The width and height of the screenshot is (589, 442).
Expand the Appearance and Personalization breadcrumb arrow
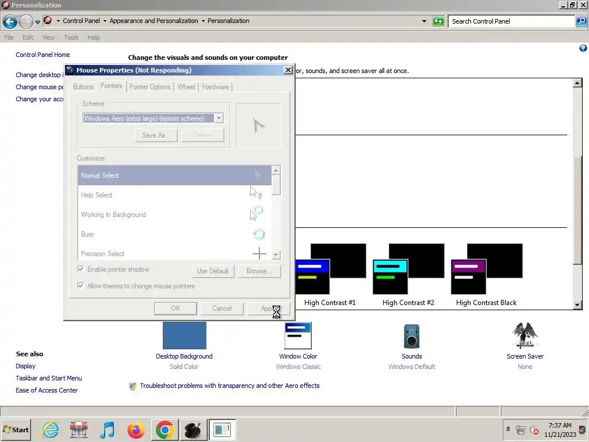pyautogui.click(x=203, y=21)
